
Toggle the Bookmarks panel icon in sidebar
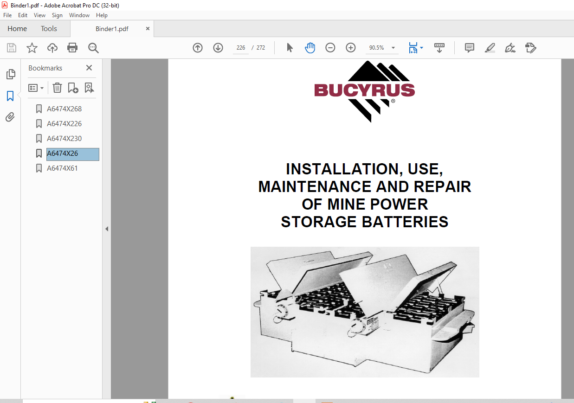click(x=10, y=96)
